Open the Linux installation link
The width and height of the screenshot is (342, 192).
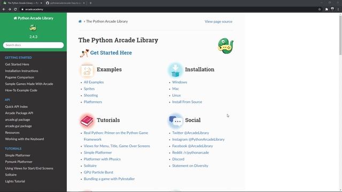(176, 95)
